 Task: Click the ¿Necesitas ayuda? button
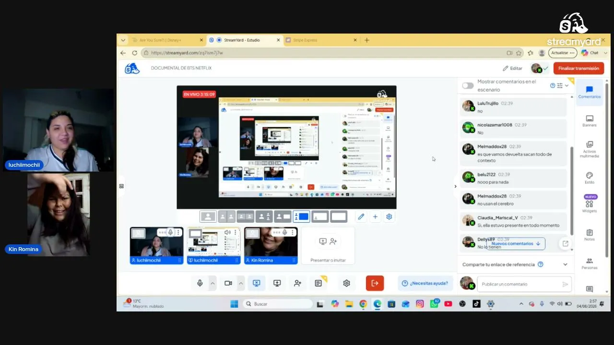coord(425,283)
